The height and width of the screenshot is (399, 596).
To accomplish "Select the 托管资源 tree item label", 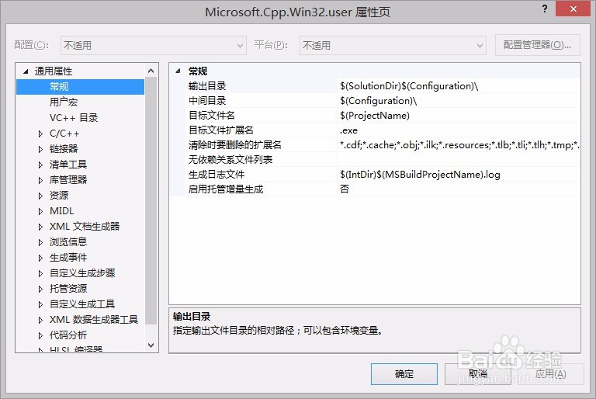I will (68, 289).
